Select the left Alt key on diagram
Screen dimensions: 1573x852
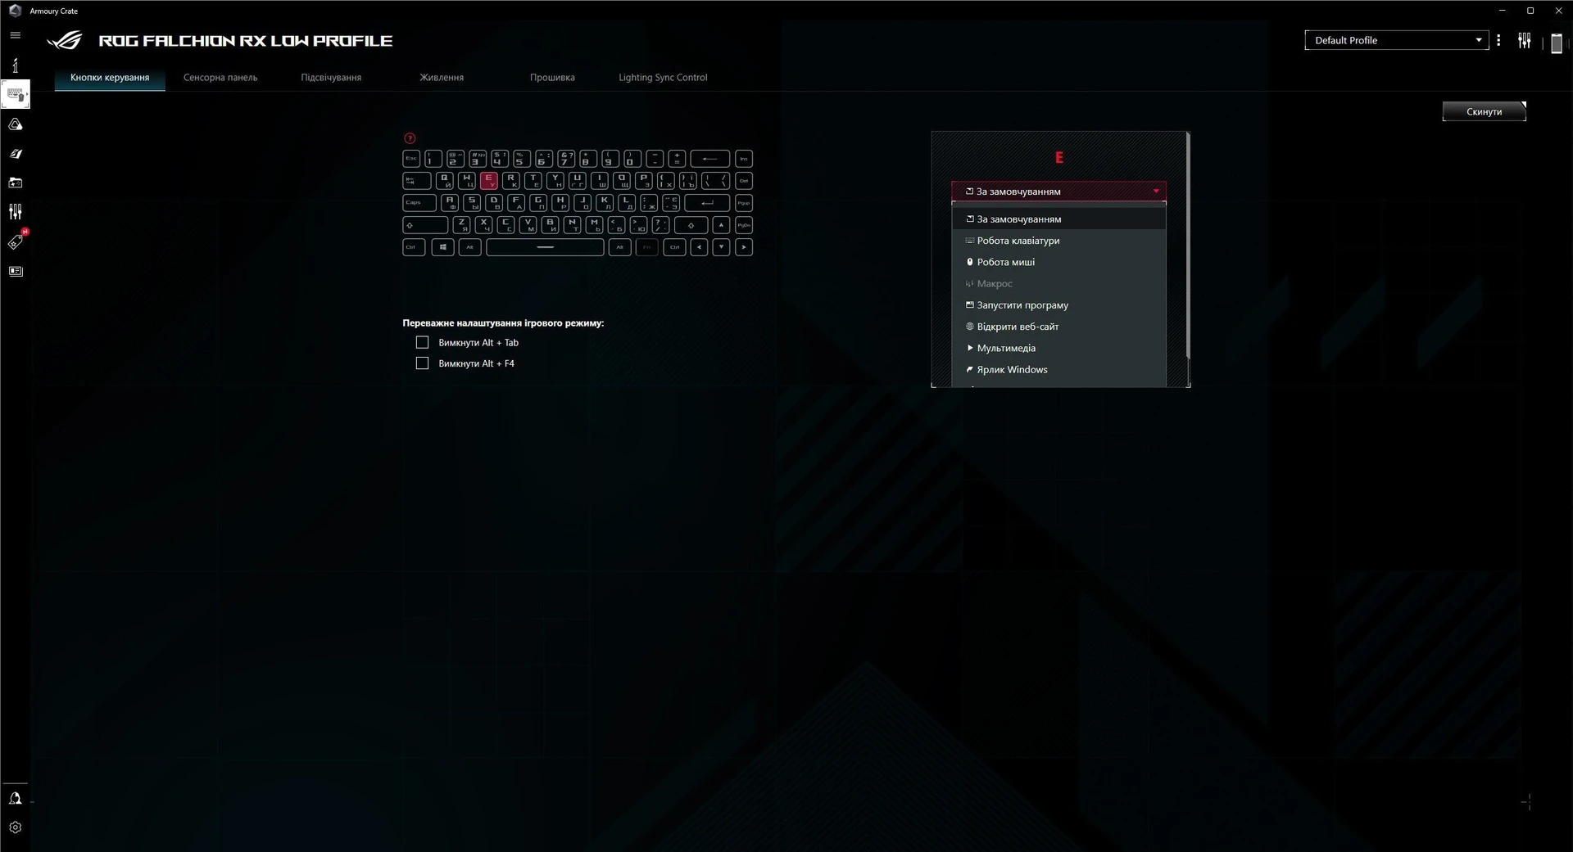click(x=469, y=247)
